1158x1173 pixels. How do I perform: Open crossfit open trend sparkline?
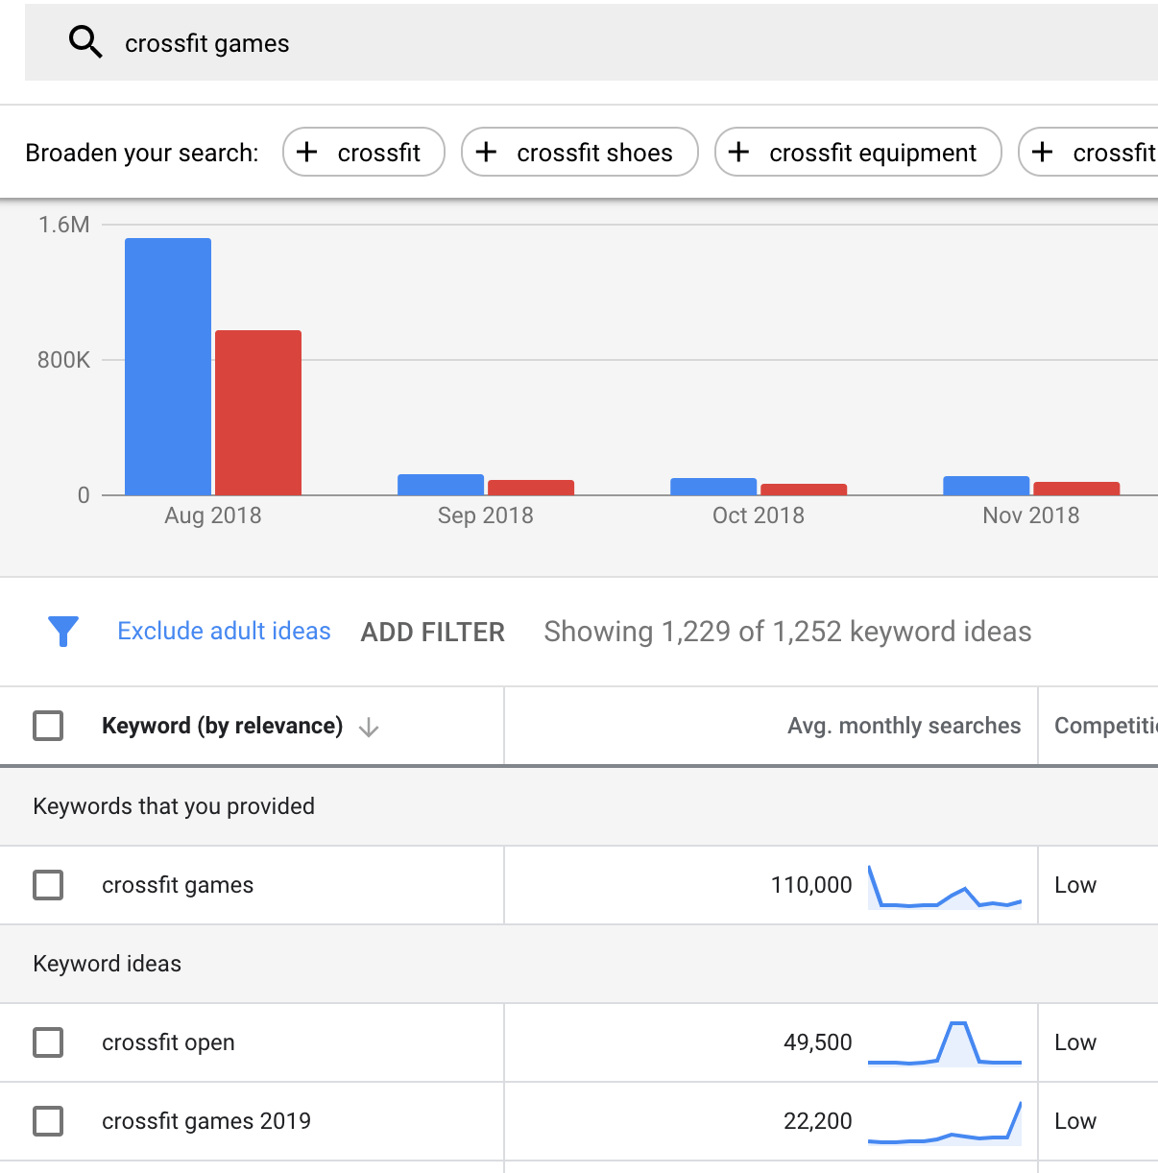coord(944,1044)
